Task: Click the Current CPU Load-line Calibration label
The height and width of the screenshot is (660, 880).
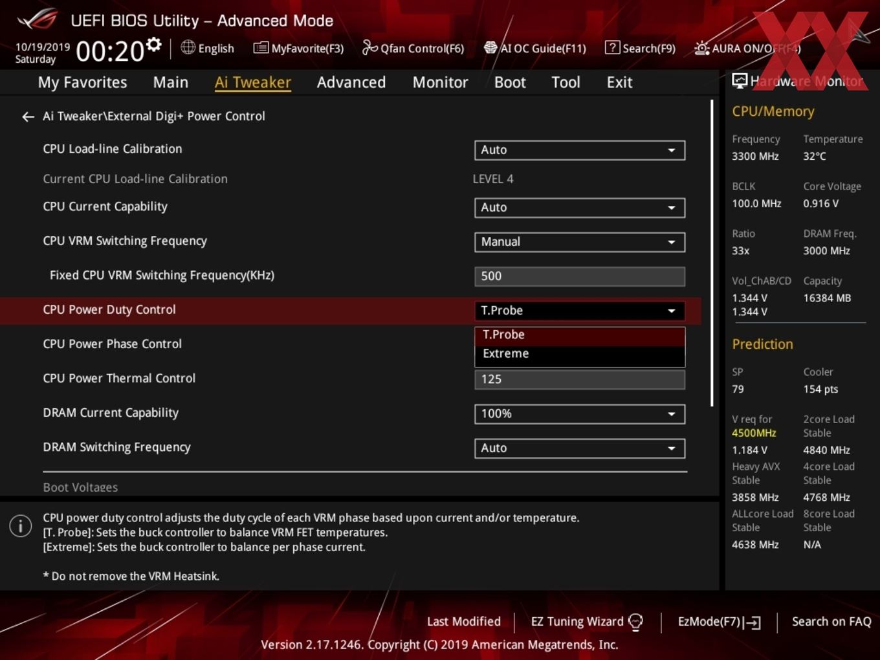Action: pyautogui.click(x=135, y=179)
